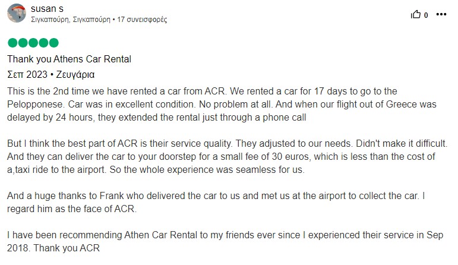Image resolution: width=458 pixels, height=265 pixels.
Task: Open susan s profile avatar picture
Action: [17, 13]
